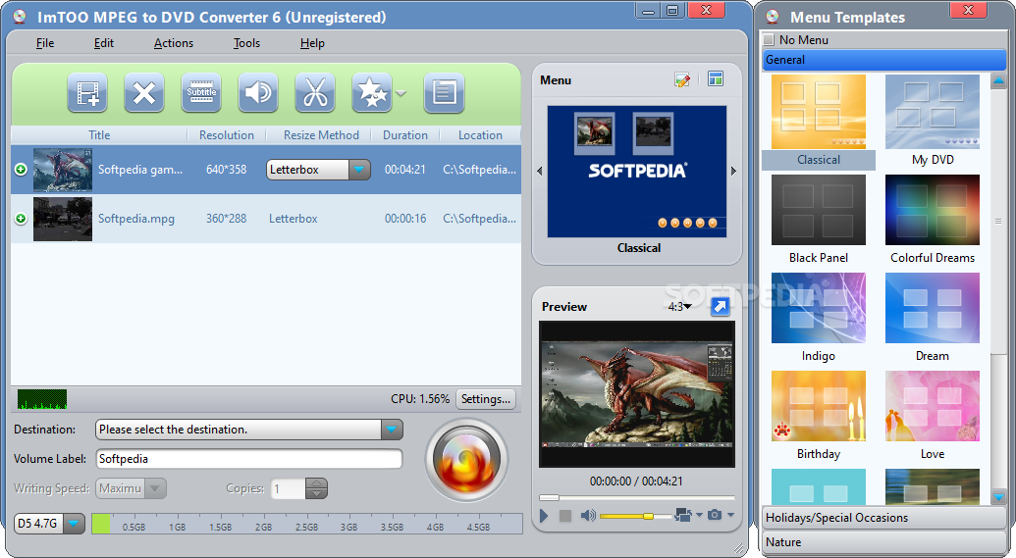Viewport: 1016px width, 558px height.
Task: Expand the Effects star dropdown arrow
Action: [401, 93]
